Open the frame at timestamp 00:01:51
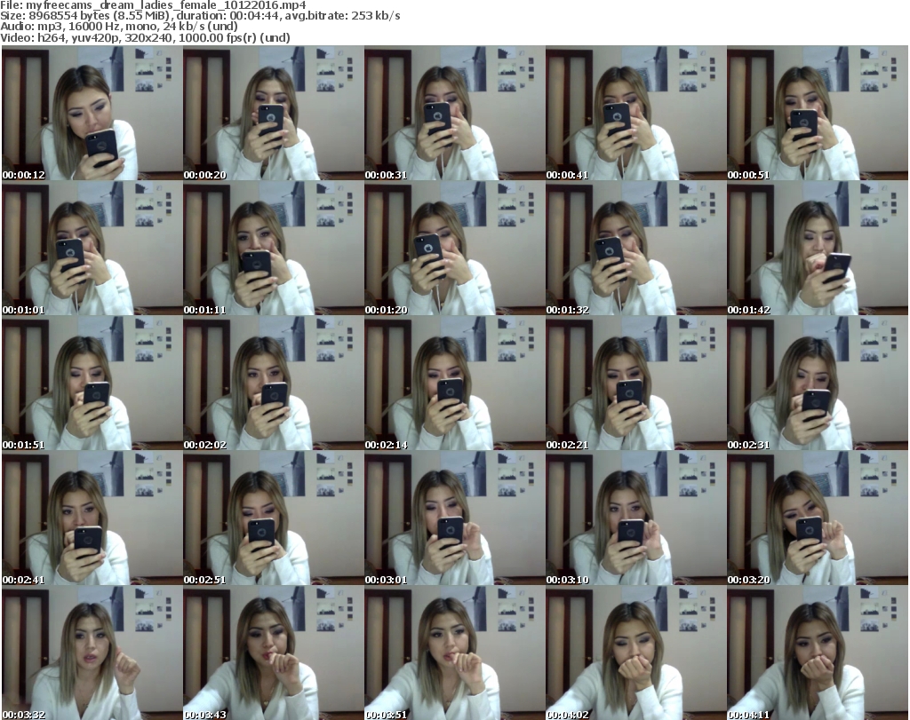The image size is (910, 720). [92, 384]
